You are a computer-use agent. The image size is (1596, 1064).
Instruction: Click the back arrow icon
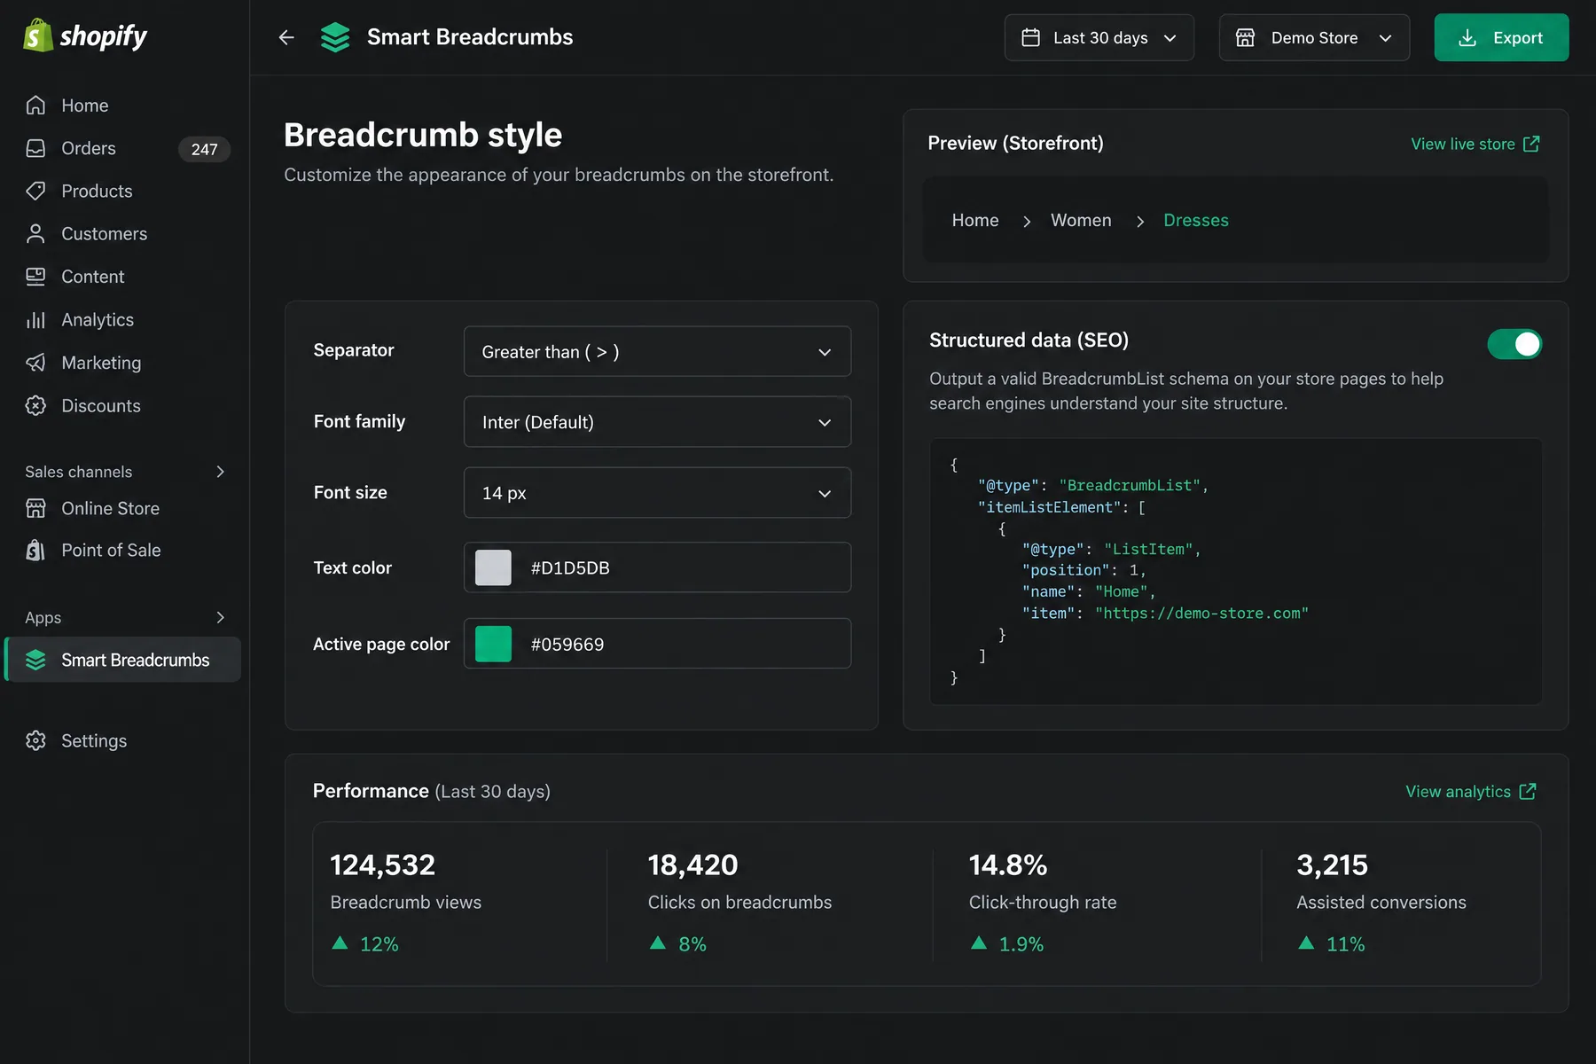point(286,37)
